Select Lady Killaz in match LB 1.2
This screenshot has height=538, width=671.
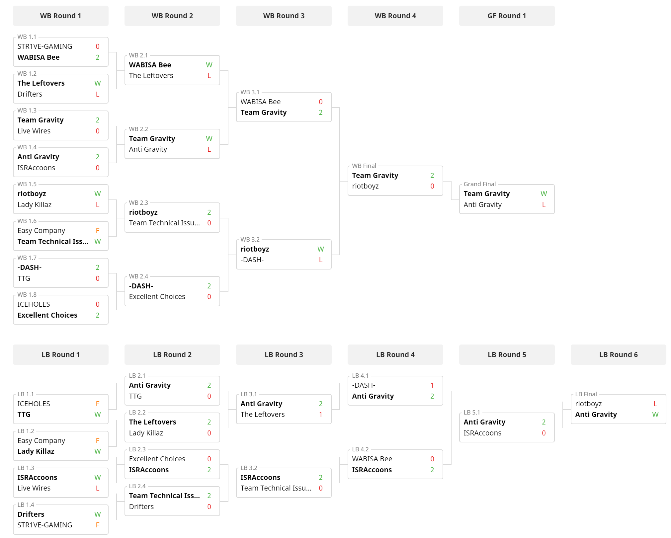[36, 451]
